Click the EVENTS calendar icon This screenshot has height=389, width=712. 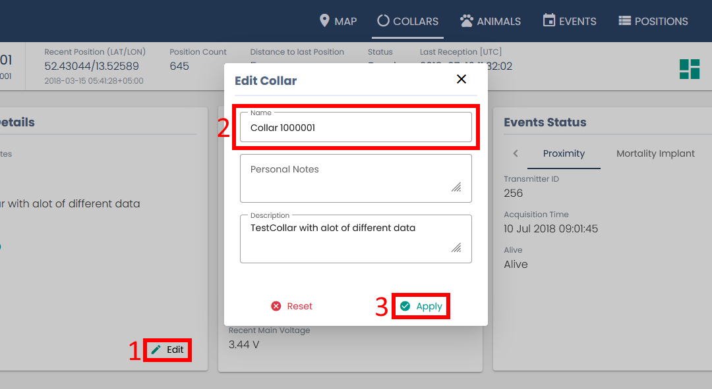tap(549, 21)
